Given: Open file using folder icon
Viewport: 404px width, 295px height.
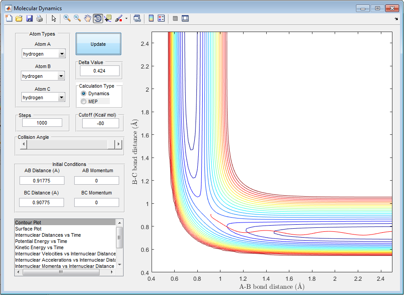Looking at the screenshot, I should pos(19,18).
